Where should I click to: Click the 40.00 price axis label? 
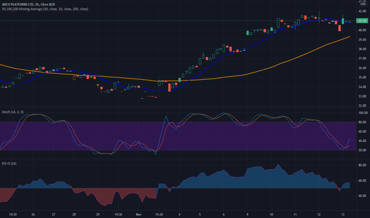pyautogui.click(x=362, y=30)
